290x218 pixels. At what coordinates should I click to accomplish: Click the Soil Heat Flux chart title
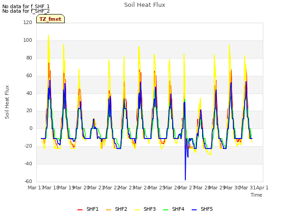145,5
